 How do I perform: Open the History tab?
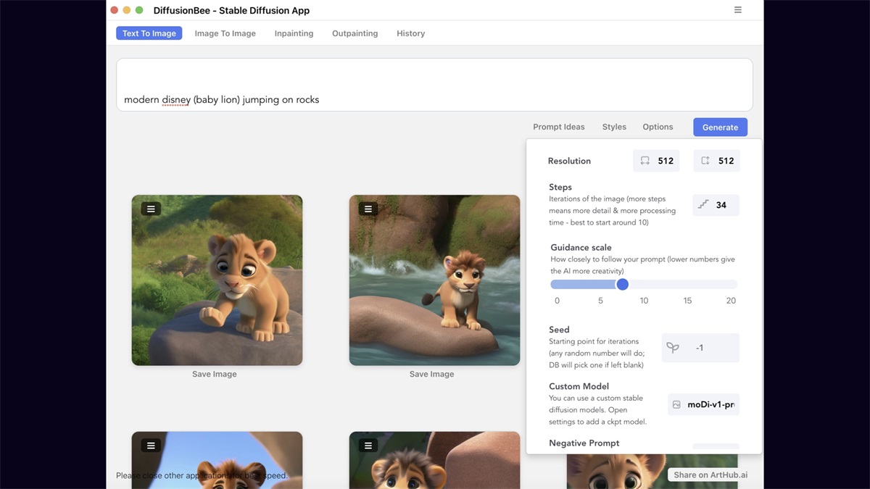pyautogui.click(x=410, y=33)
